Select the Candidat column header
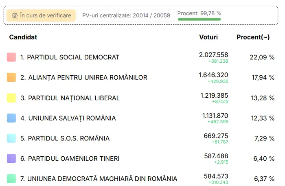The width and height of the screenshot is (285, 186). pyautogui.click(x=23, y=37)
